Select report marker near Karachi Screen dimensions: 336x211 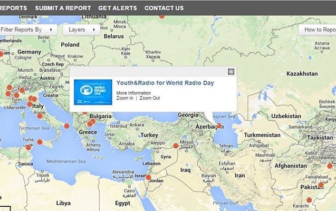point(309,200)
